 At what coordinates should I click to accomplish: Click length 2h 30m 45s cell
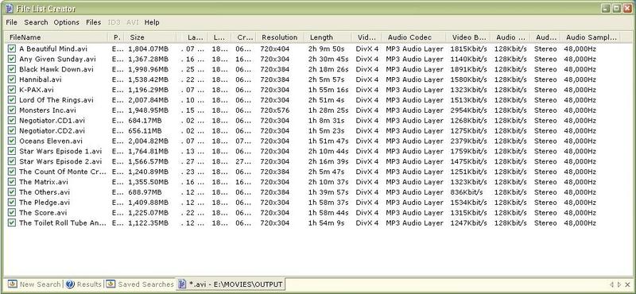click(328, 59)
